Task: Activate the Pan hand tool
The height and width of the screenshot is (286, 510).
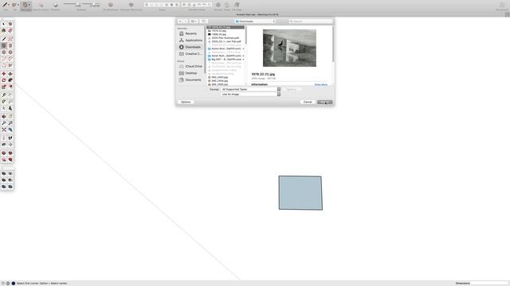Action: click(10, 117)
